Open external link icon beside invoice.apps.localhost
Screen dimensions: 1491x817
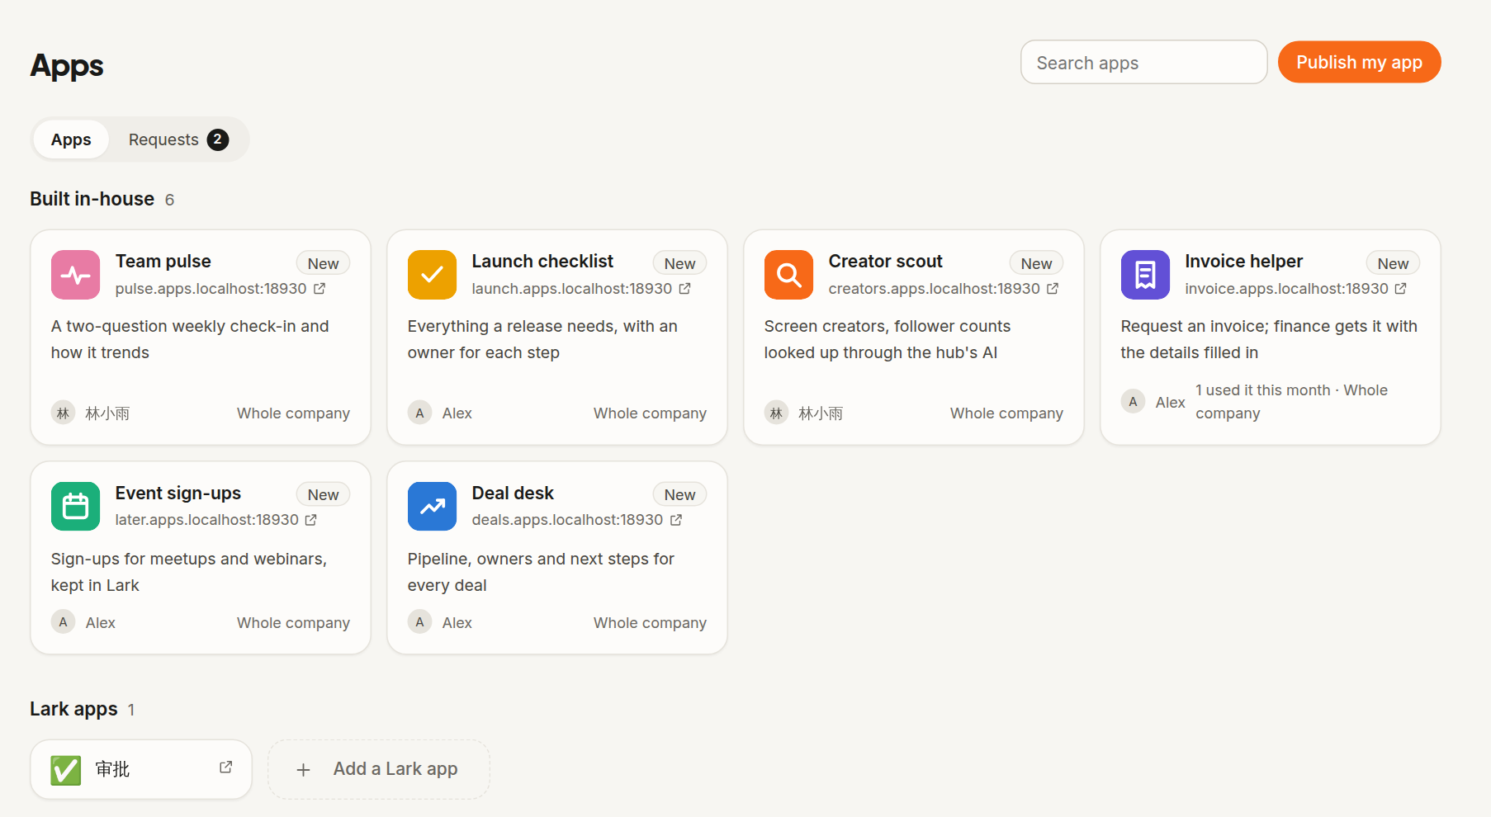coord(1401,288)
